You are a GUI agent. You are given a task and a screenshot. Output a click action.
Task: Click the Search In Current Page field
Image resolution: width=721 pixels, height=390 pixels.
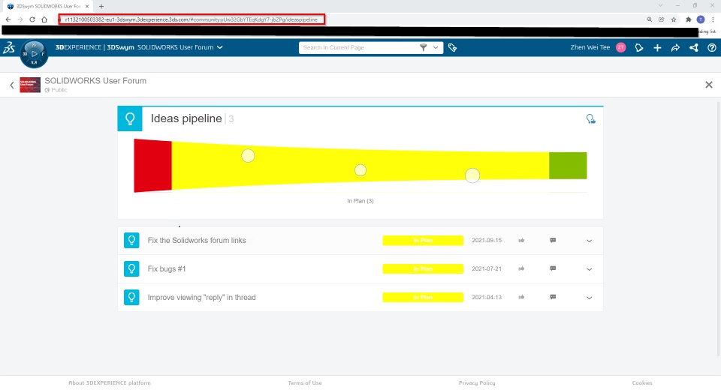tap(359, 47)
